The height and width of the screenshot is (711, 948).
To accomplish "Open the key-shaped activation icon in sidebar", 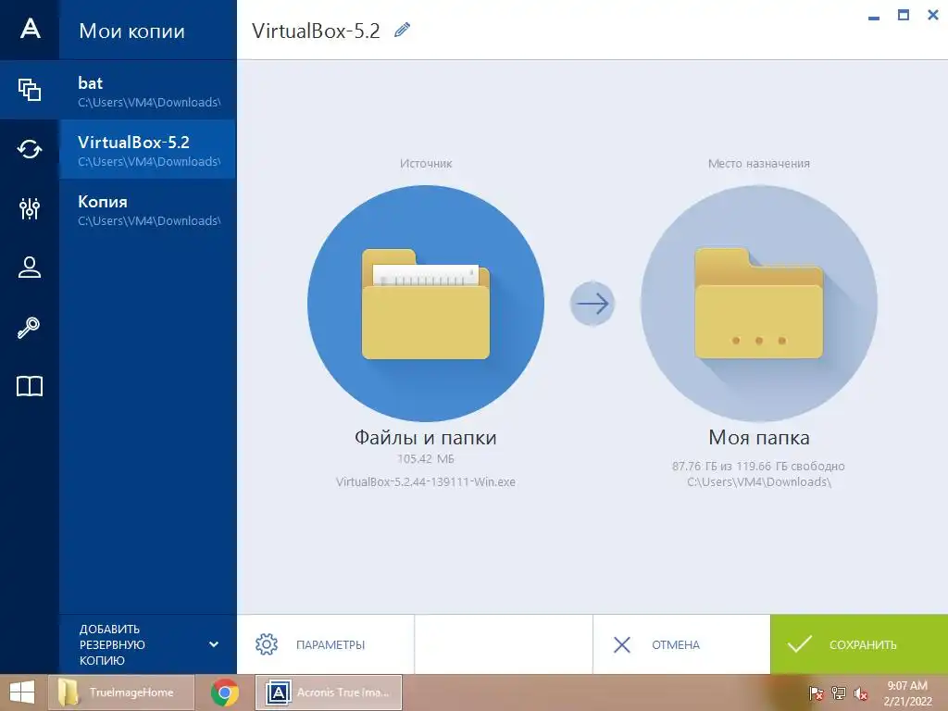I will pos(29,327).
